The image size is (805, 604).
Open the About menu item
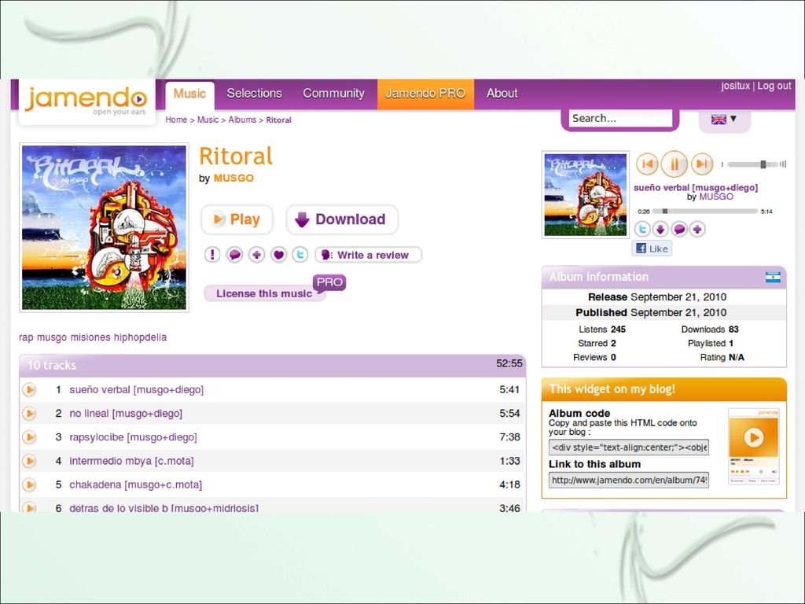502,94
